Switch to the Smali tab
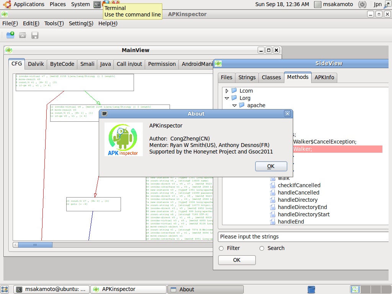Image resolution: width=392 pixels, height=294 pixels. 87,64
